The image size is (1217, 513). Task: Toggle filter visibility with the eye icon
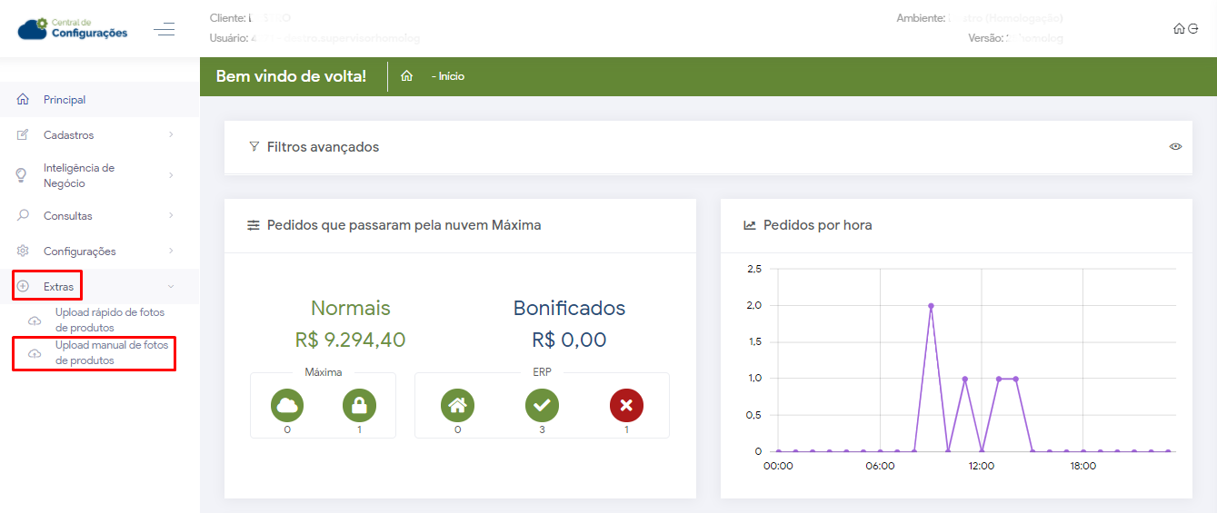[x=1175, y=146]
